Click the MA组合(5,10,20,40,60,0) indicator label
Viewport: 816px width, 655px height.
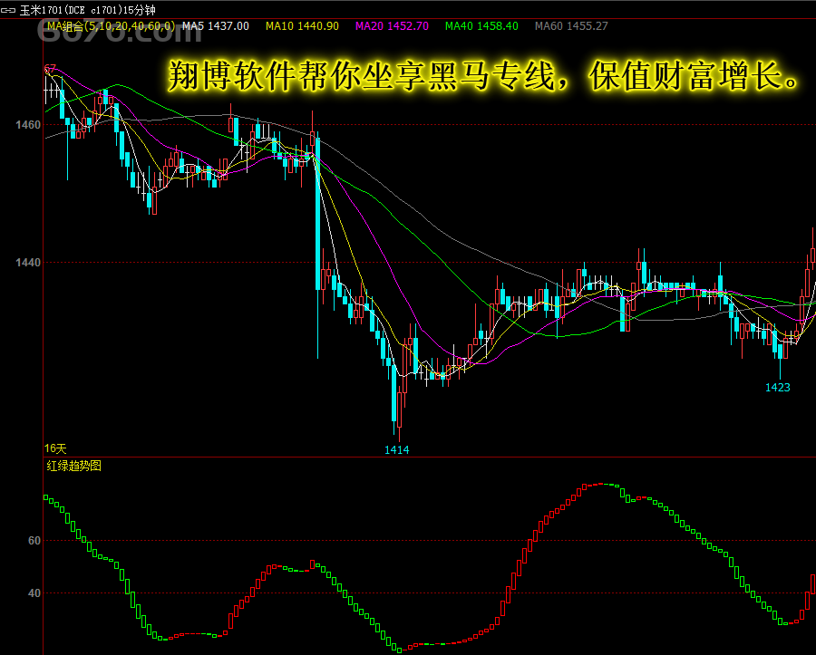click(x=111, y=26)
